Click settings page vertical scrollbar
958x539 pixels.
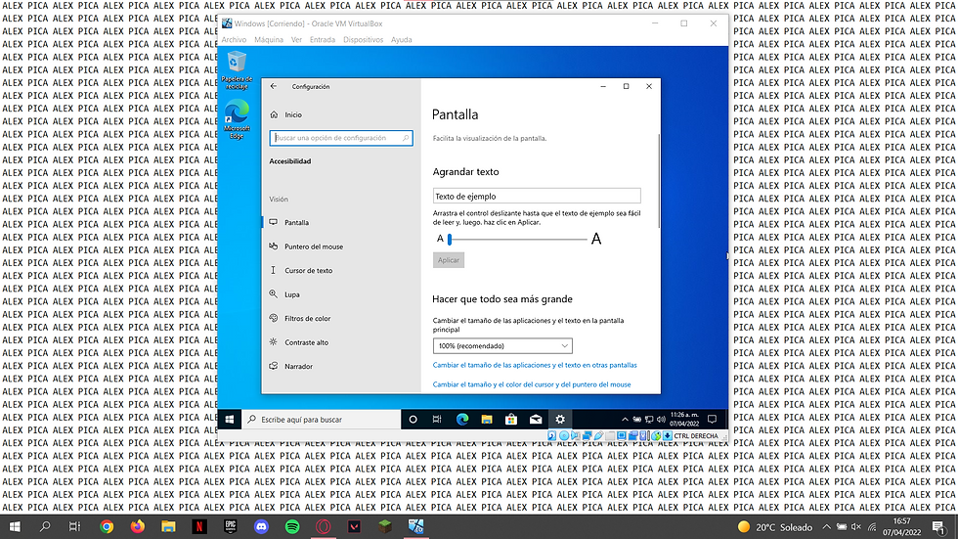[x=659, y=181]
